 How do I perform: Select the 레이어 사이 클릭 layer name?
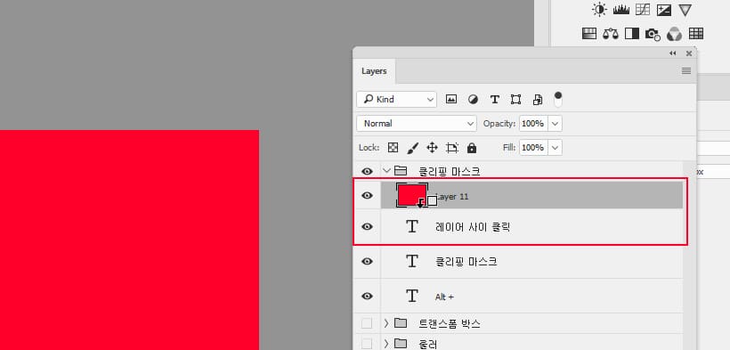coord(473,227)
